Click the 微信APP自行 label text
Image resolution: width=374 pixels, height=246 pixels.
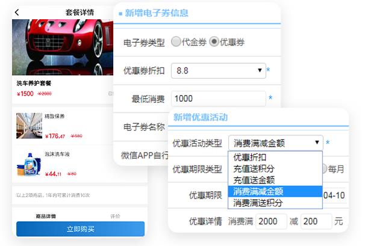(145, 155)
